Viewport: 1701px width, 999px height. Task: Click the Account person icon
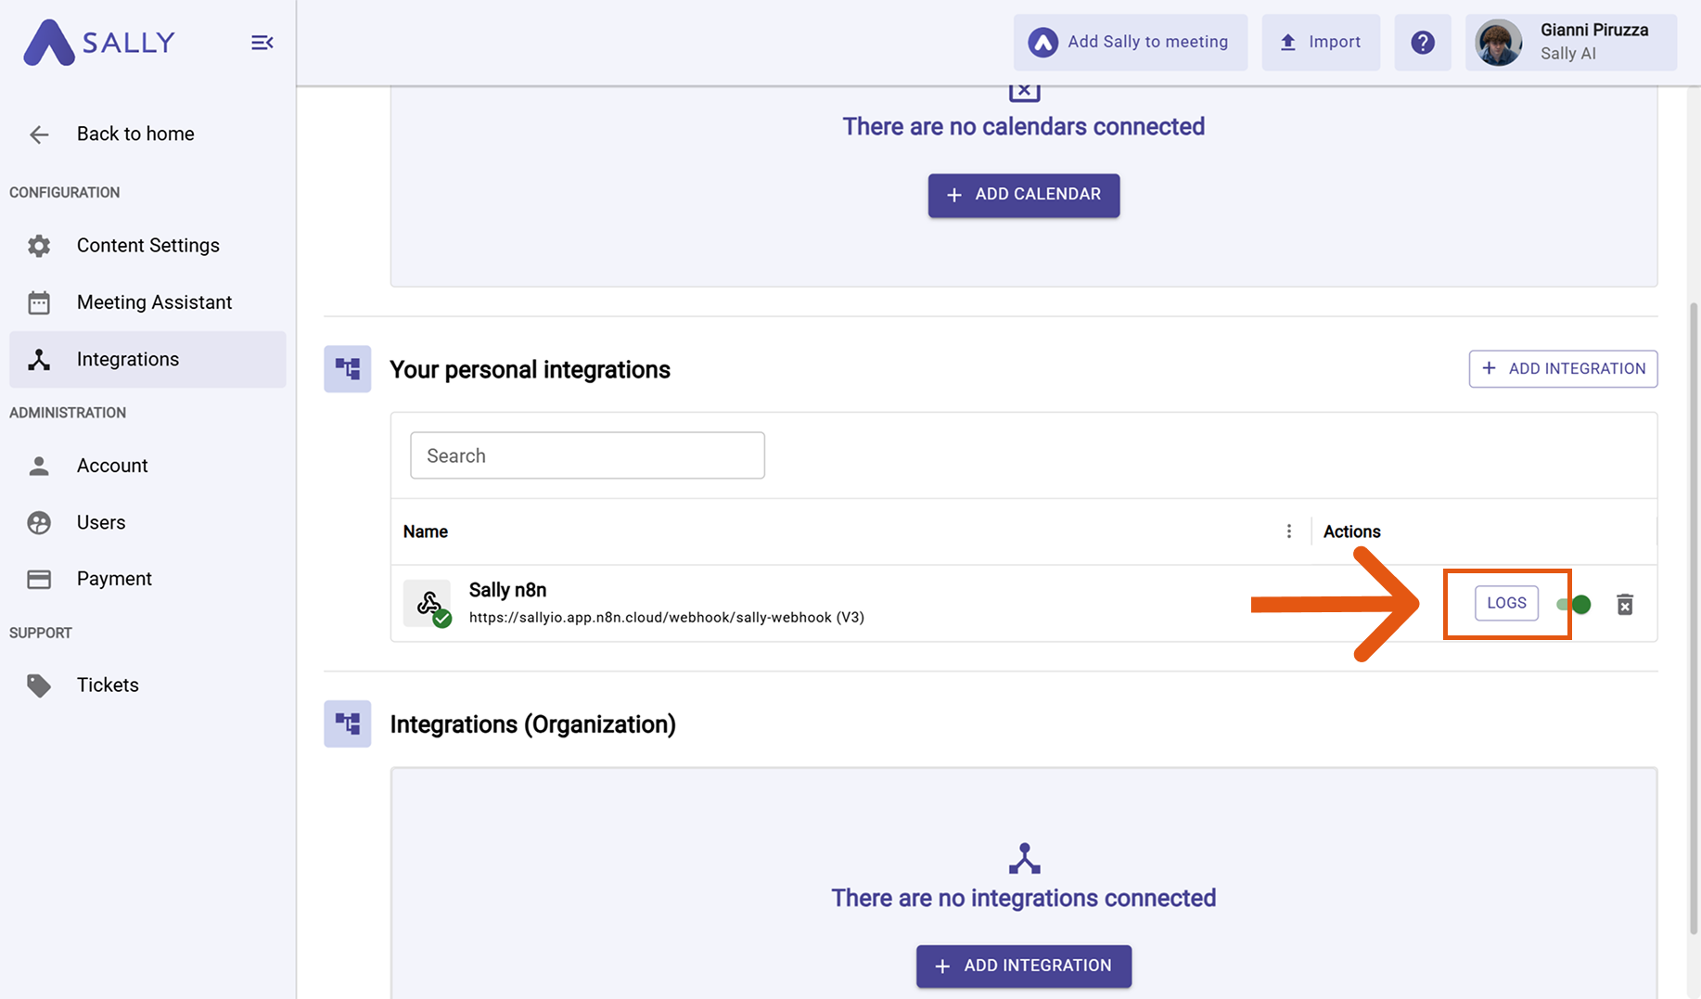pos(39,466)
